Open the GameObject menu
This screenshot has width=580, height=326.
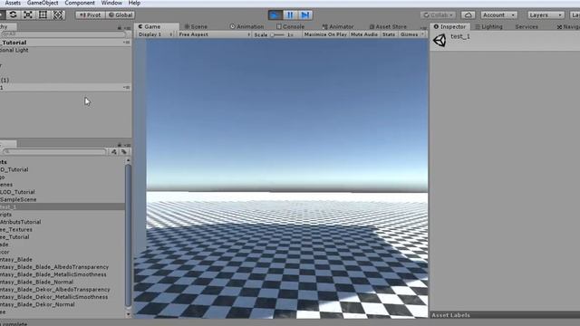43,3
